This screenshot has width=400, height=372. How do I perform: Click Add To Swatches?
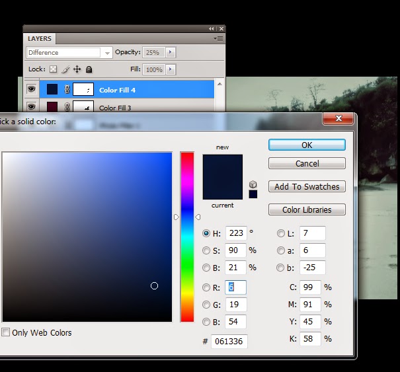(x=307, y=186)
